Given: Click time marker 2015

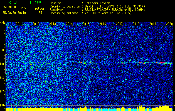Looking at the screenshot, I should click(86, 24).
